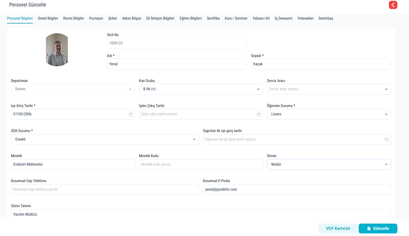The height and width of the screenshot is (236, 409).
Task: Expand the Departman dropdown
Action: [73, 89]
